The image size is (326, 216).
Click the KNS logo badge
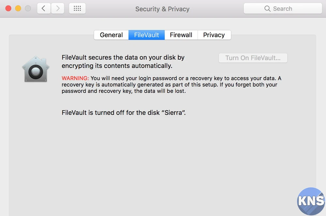coord(311,201)
